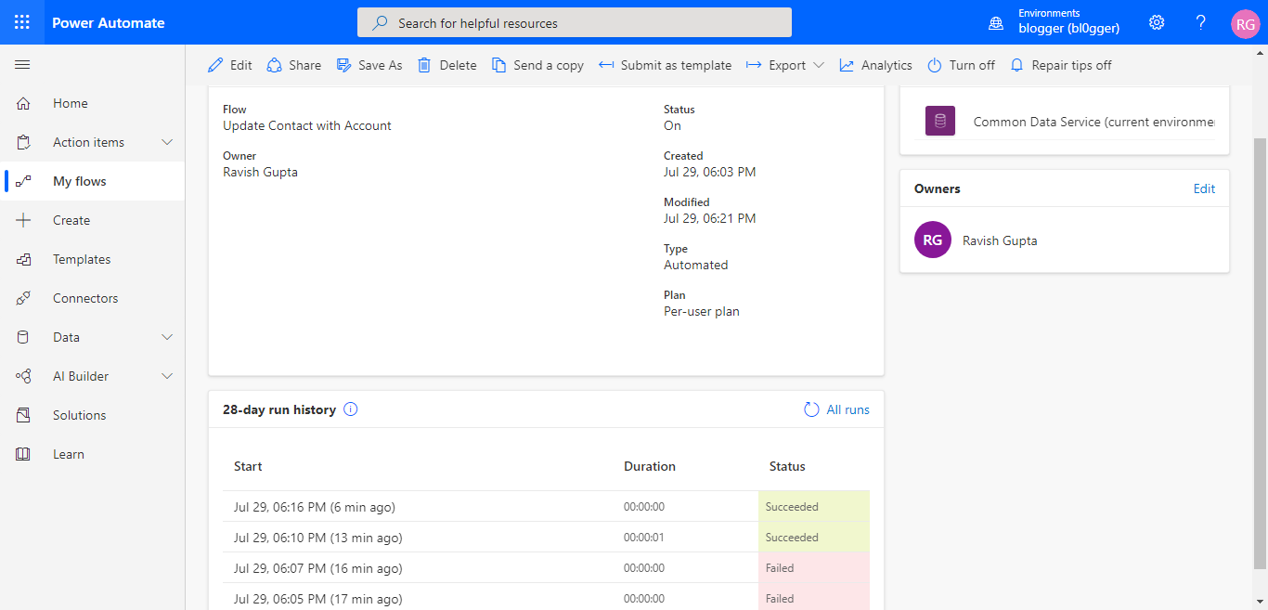Open the Create menu item
The width and height of the screenshot is (1268, 610).
pos(72,219)
